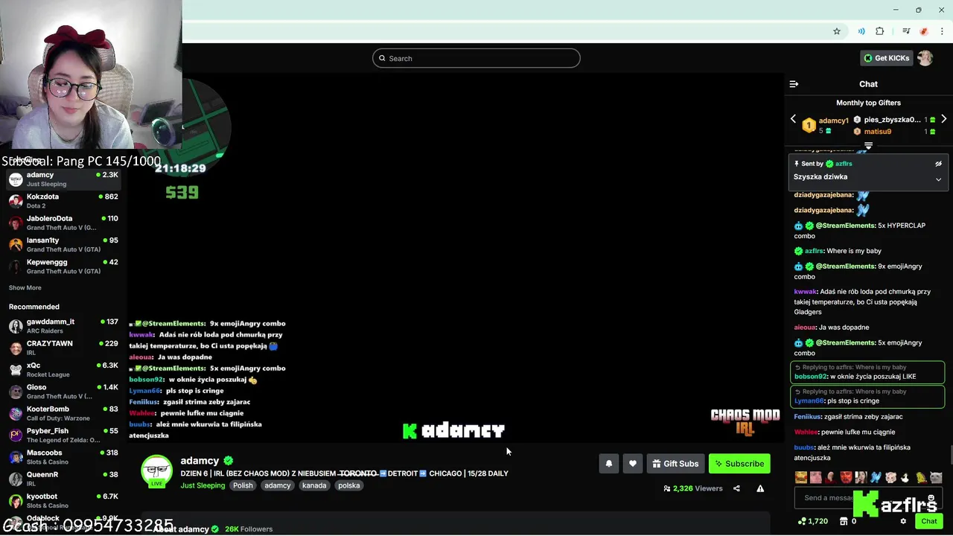Focus the Send a message field

pos(869,498)
